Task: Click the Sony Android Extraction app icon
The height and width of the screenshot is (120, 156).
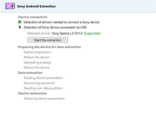Action: [x=10, y=6]
